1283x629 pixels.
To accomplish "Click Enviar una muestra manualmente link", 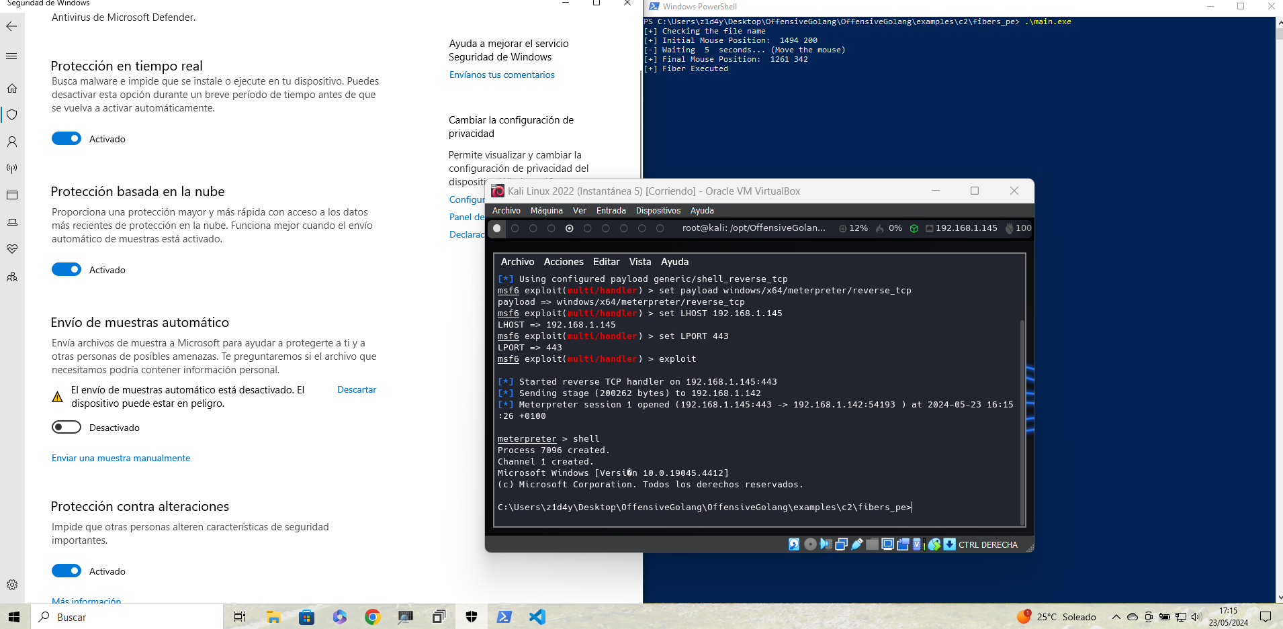I will pos(121,458).
